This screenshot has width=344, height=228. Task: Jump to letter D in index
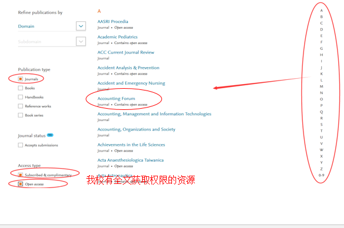point(322,29)
